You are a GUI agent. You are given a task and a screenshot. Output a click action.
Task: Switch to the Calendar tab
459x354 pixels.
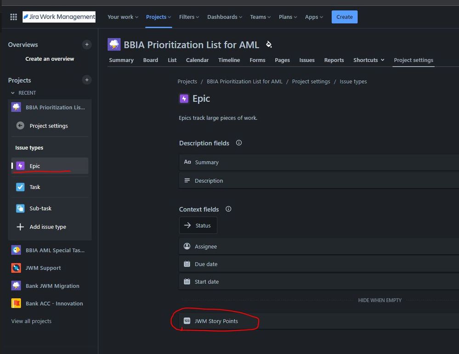[x=197, y=60]
